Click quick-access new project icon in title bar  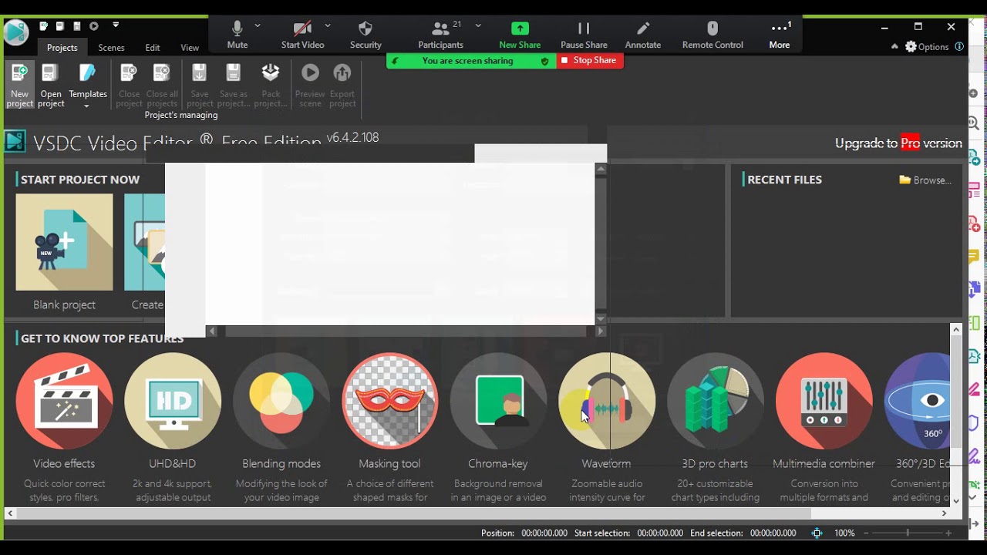[x=44, y=26]
